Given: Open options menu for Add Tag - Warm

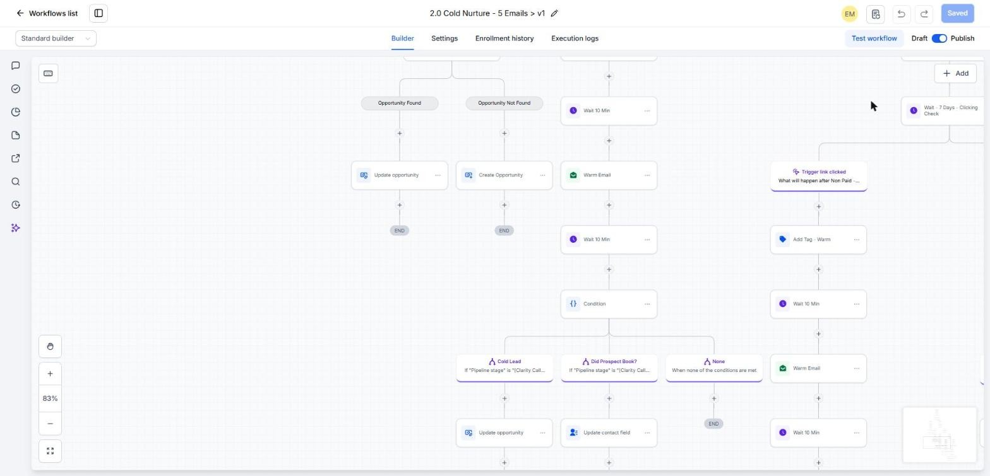Looking at the screenshot, I should pos(857,240).
